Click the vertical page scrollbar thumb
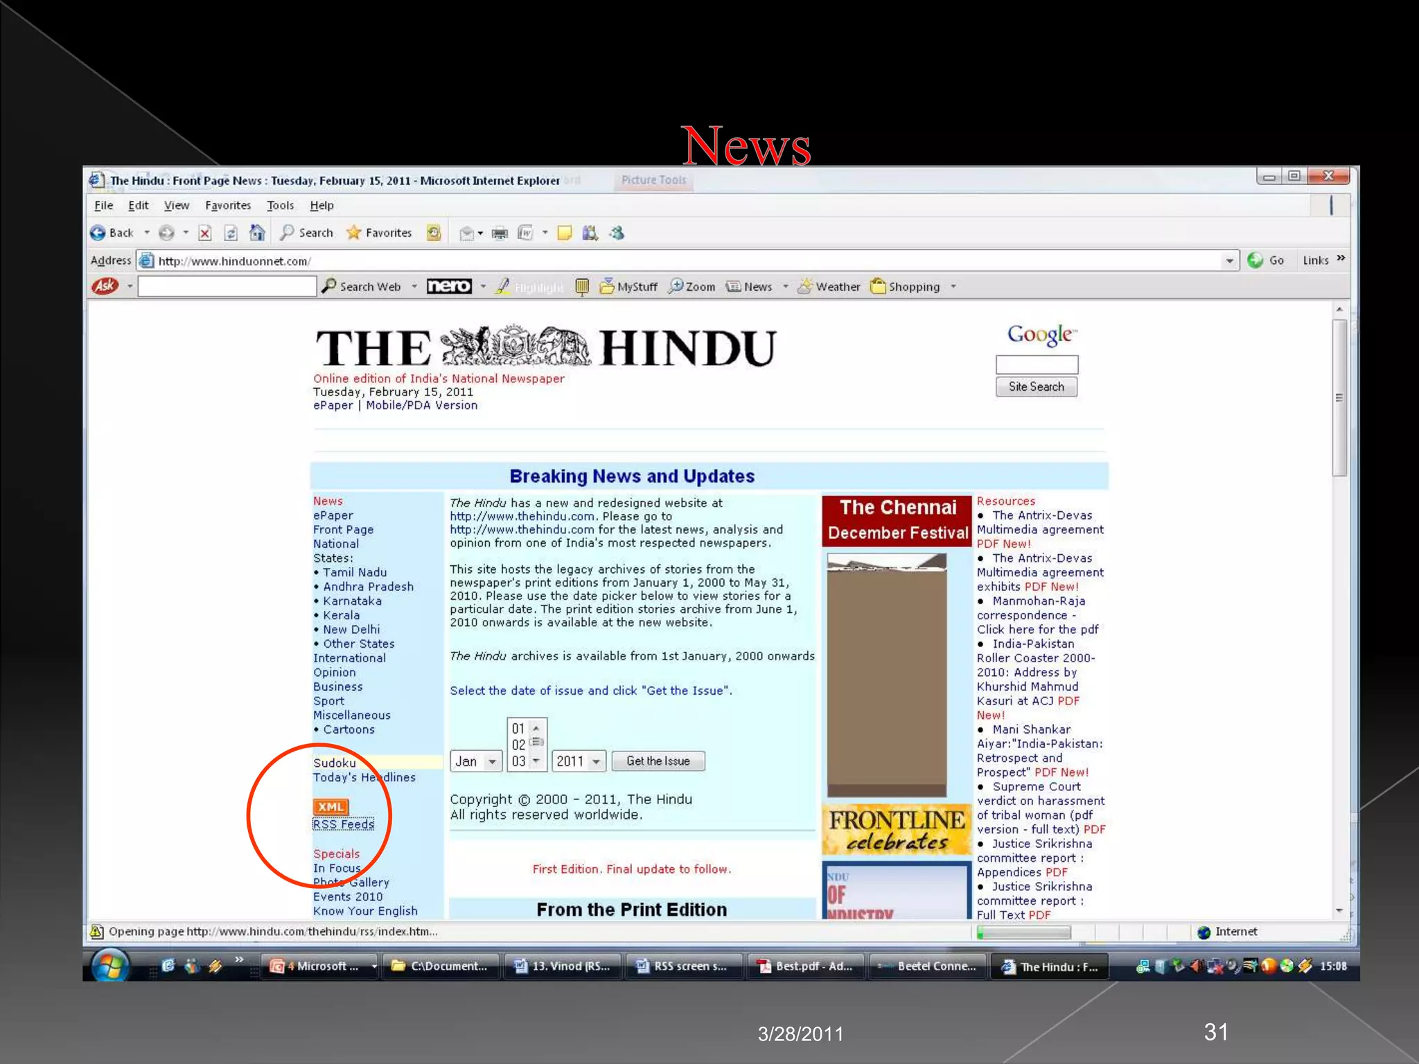 (x=1339, y=398)
